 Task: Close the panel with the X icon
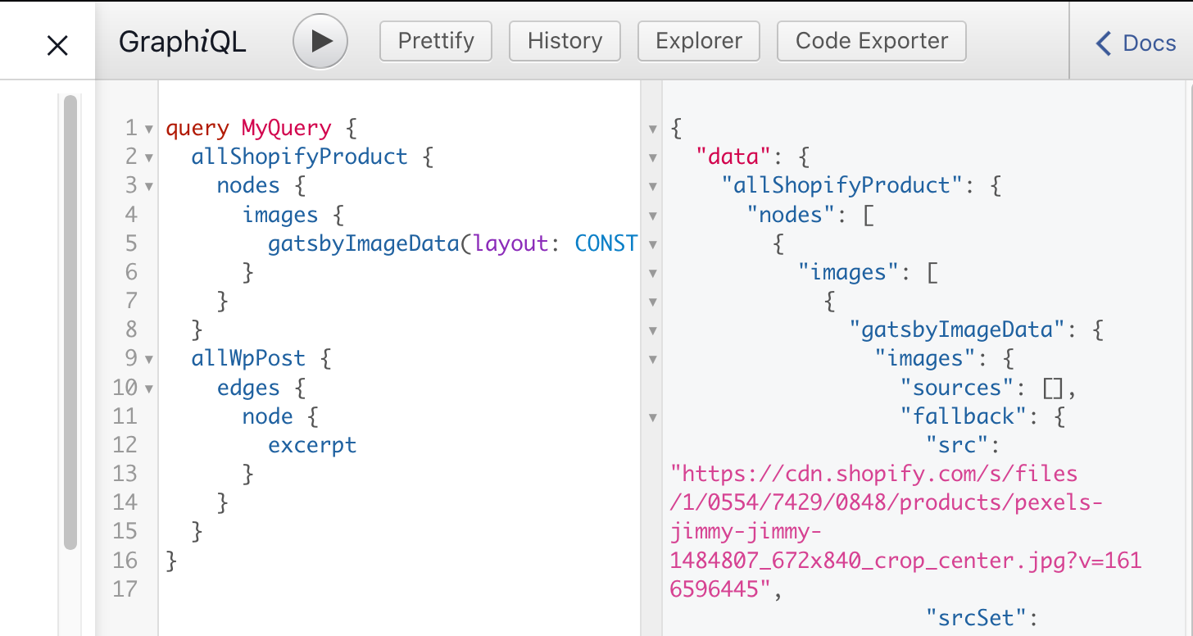57,46
